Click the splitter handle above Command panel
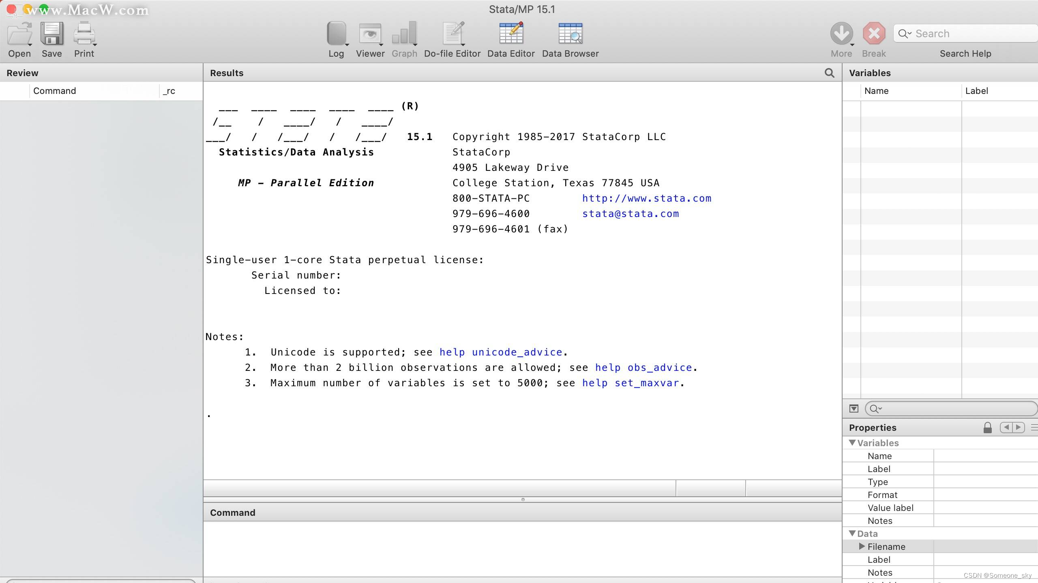This screenshot has width=1038, height=583. pyautogui.click(x=523, y=500)
